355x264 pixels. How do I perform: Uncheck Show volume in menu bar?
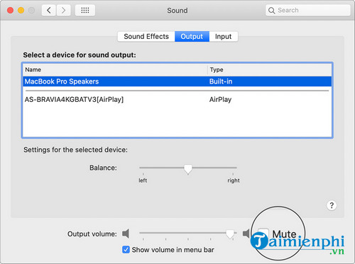(126, 250)
